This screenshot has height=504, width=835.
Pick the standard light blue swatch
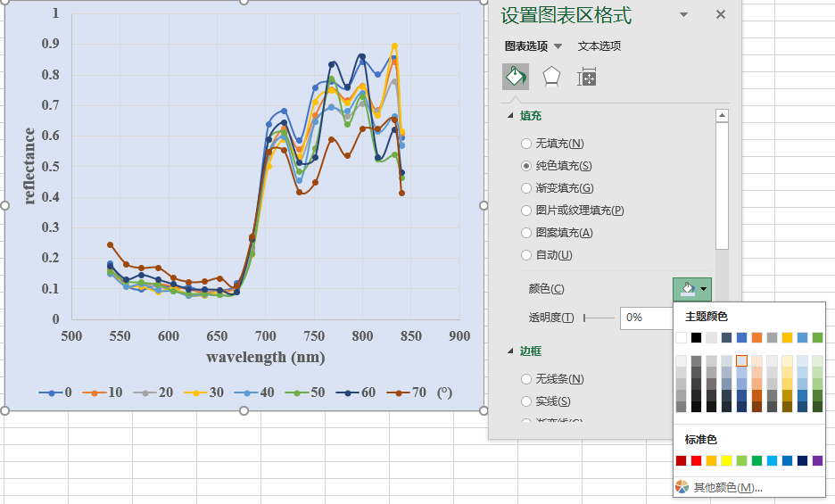[x=773, y=460]
